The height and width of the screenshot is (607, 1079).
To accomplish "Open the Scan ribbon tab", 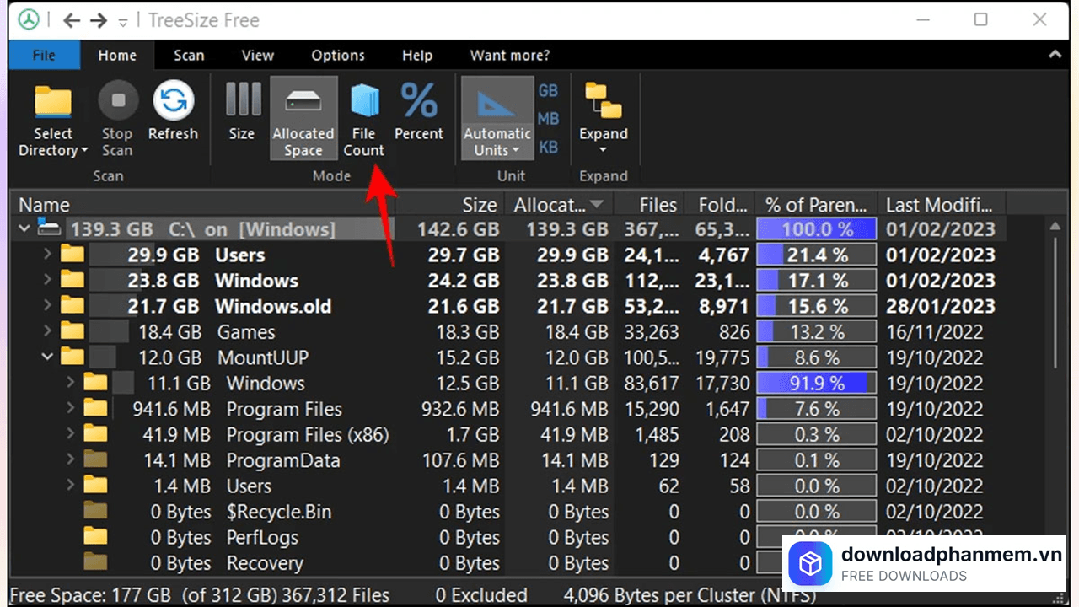I will [189, 56].
